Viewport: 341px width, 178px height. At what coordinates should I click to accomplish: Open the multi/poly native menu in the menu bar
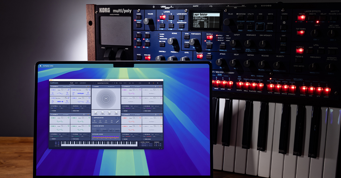coord(48,65)
